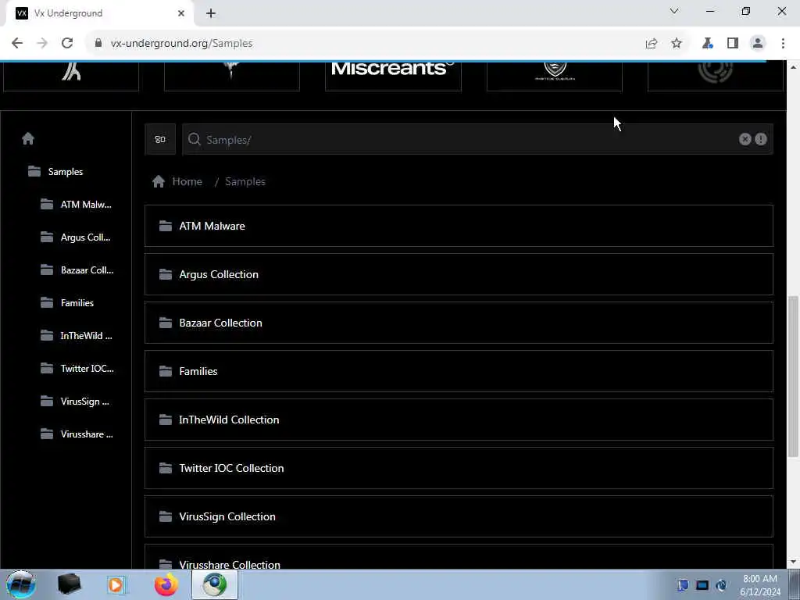Click the shield logo sponsor banner
The width and height of the screenshot is (800, 600).
555,76
